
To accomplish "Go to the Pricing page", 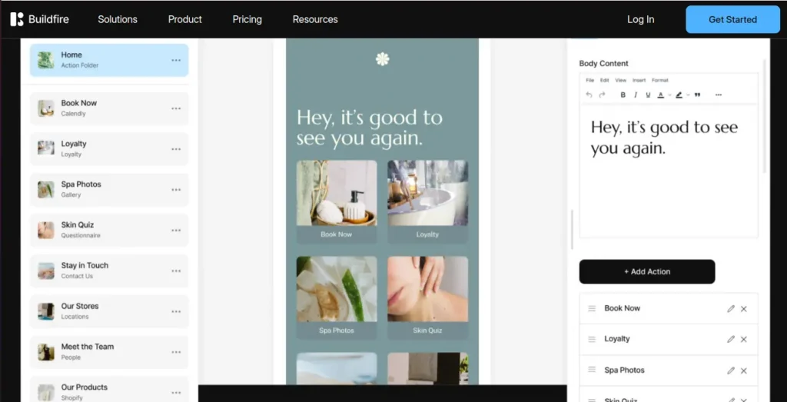I will tap(247, 19).
